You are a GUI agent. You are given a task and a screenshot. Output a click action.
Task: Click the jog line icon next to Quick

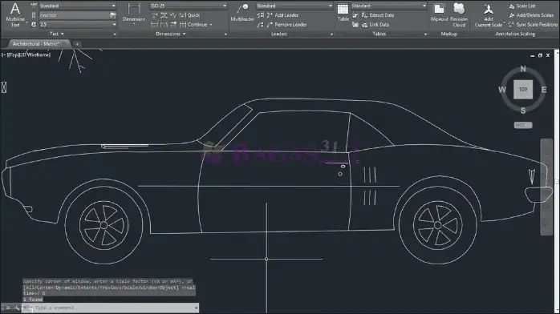(x=173, y=15)
